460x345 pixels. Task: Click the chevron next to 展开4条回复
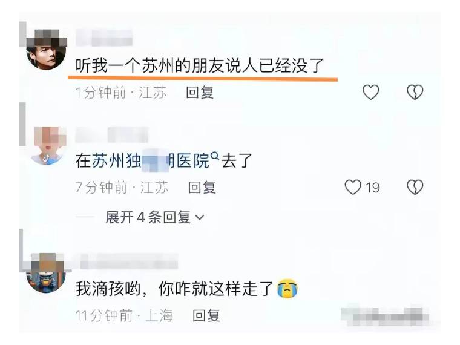click(x=200, y=218)
